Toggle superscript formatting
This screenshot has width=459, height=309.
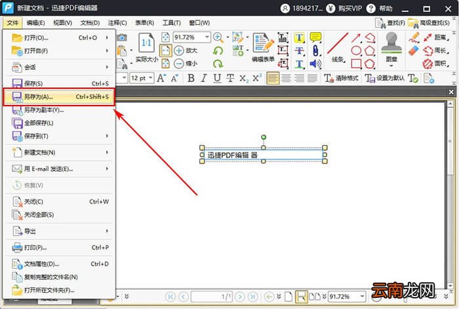257,78
